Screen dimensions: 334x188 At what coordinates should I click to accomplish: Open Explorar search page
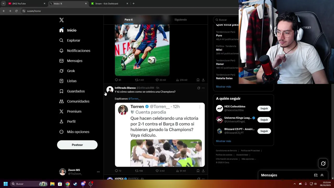click(x=70, y=40)
